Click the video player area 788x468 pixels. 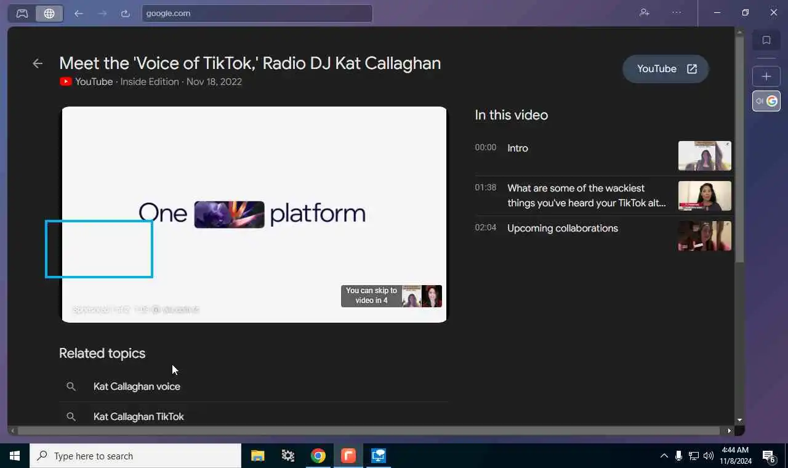tap(254, 214)
